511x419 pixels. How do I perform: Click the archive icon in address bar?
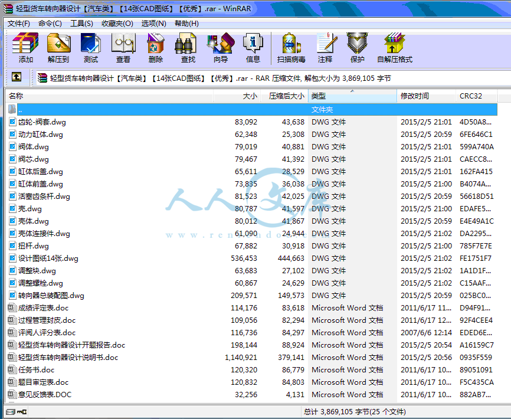(42, 78)
